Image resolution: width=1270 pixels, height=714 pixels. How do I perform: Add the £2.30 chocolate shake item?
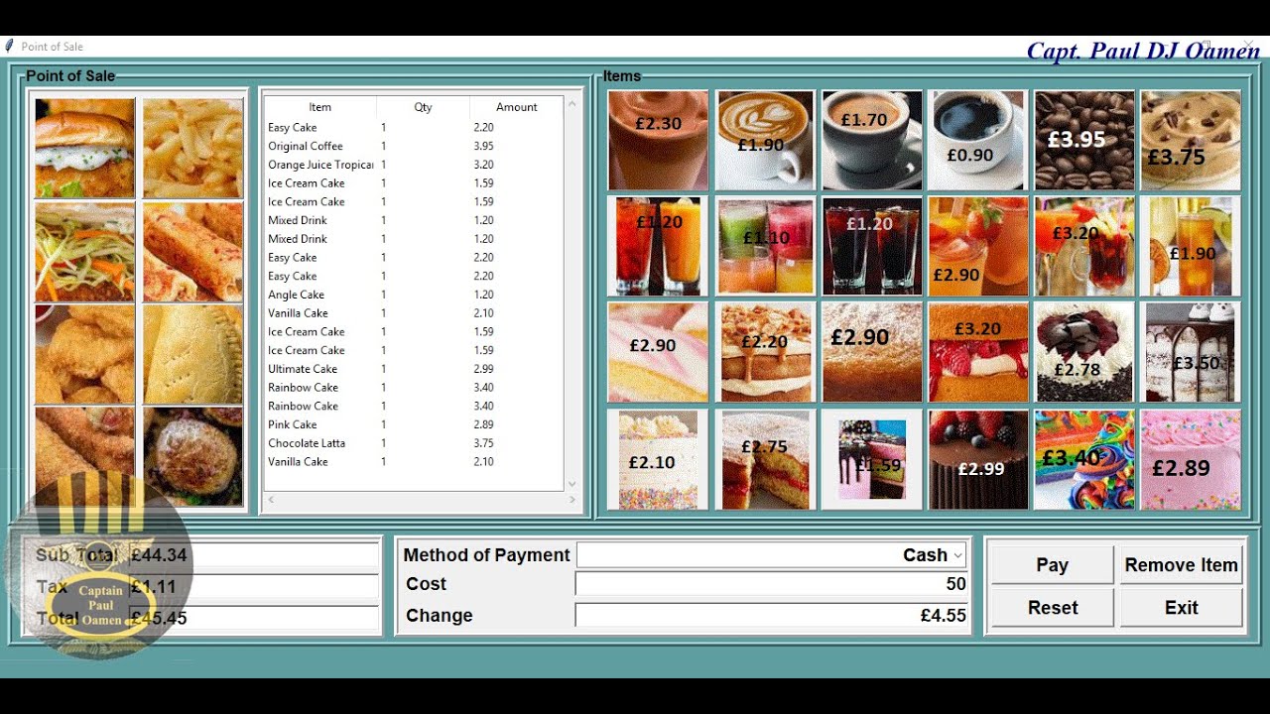click(x=658, y=140)
